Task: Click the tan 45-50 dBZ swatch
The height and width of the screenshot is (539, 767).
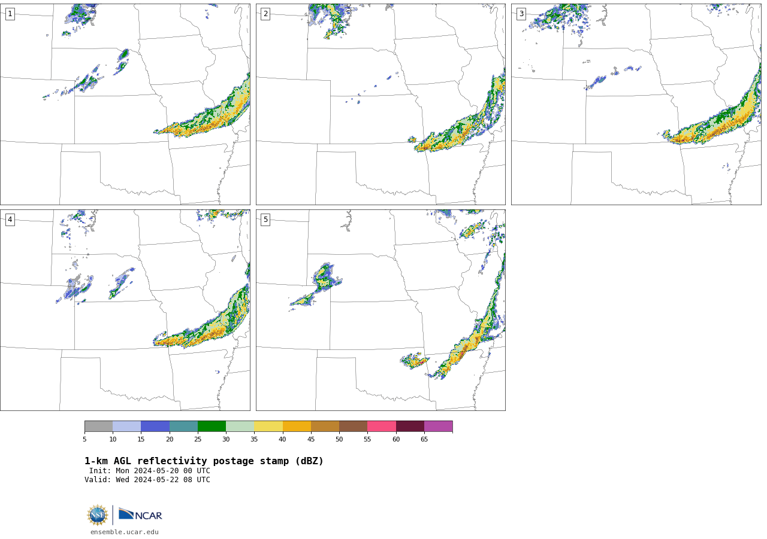Action: click(325, 427)
